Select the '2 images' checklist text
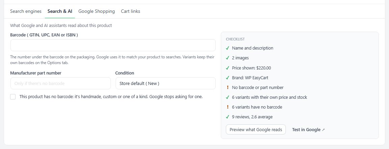The image size is (389, 149). [240, 58]
